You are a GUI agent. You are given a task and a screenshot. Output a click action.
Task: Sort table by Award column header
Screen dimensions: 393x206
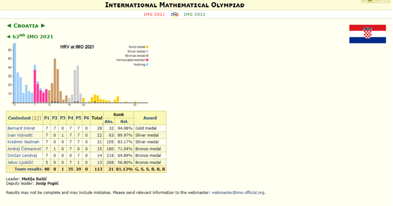[x=150, y=118]
